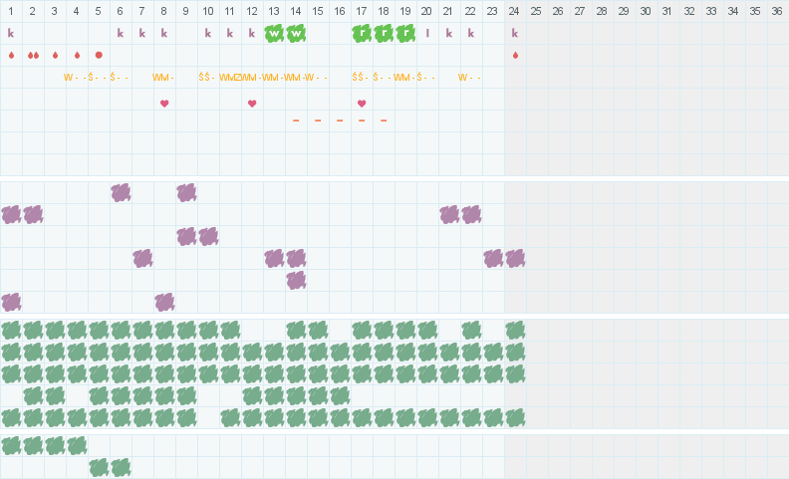Click the purple mark on day 23

493,258
